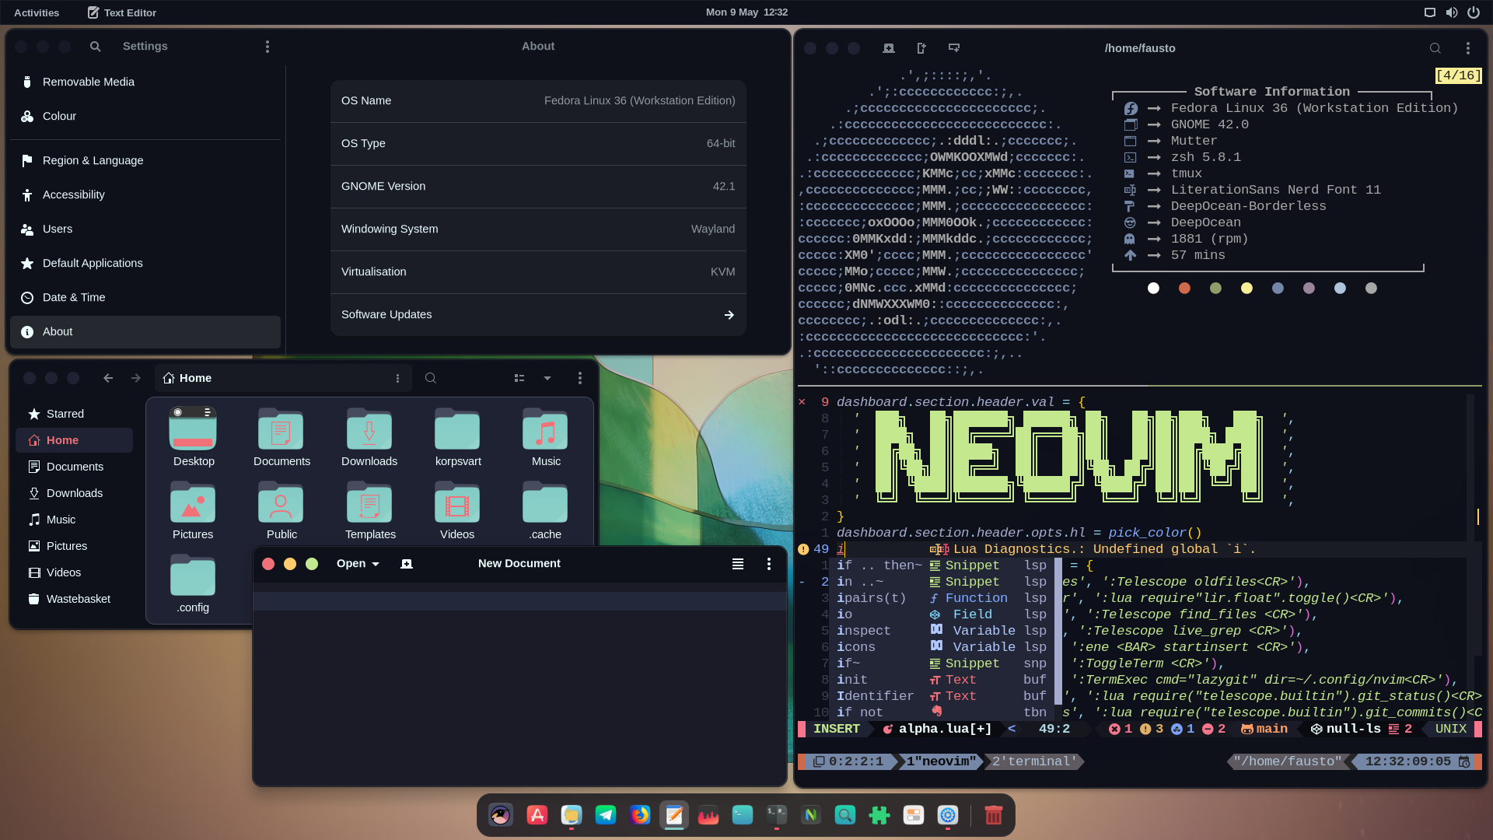Select Removable Media in Settings sidebar
The height and width of the screenshot is (840, 1493).
145,82
